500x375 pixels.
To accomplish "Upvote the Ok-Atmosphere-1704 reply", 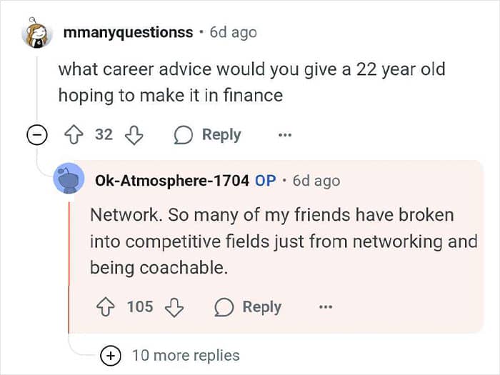I will pos(106,307).
